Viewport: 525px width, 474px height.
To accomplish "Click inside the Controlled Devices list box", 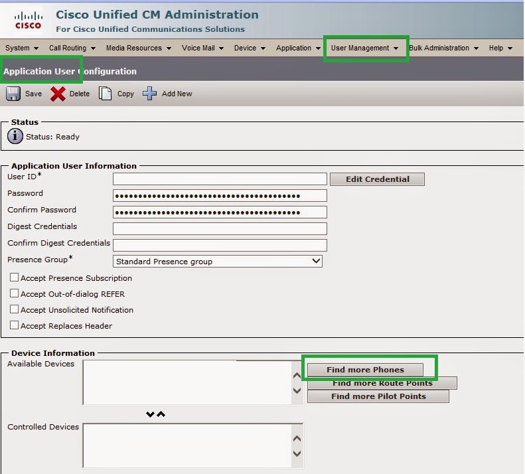I will tap(187, 445).
